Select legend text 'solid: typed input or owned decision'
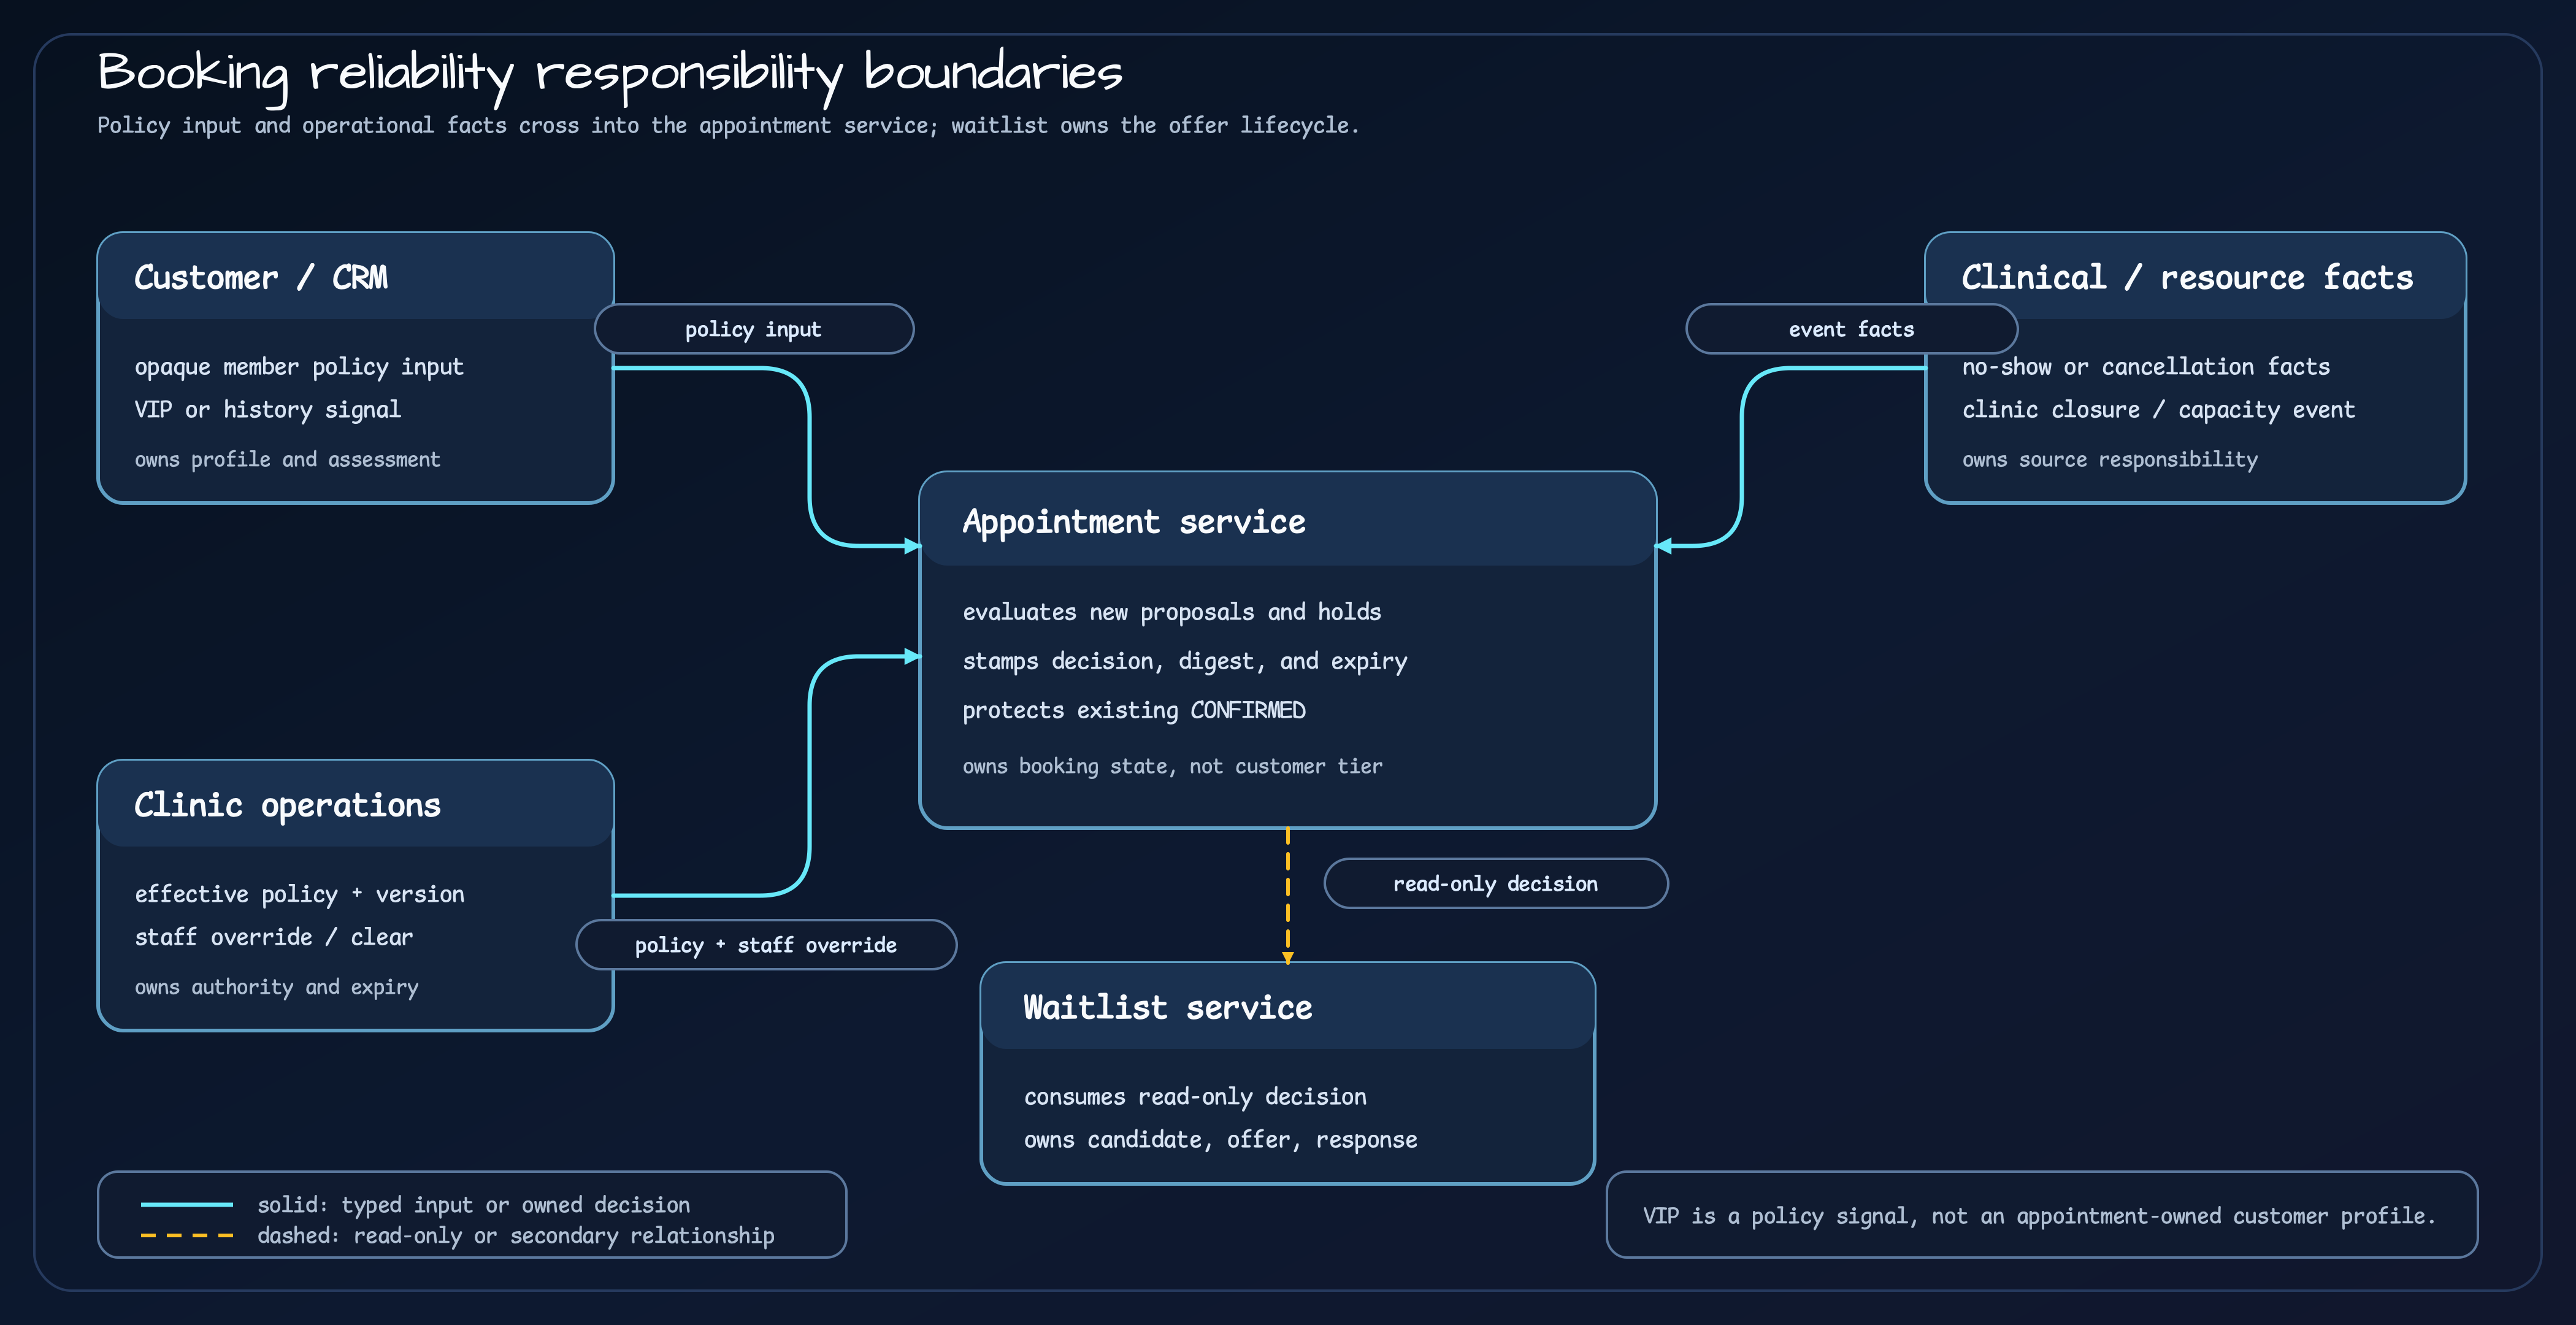The width and height of the screenshot is (2576, 1325). click(x=474, y=1205)
